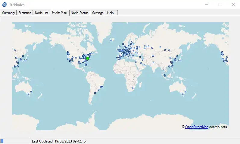Select the Node List tab
This screenshot has width=240, height=144.
(x=42, y=13)
